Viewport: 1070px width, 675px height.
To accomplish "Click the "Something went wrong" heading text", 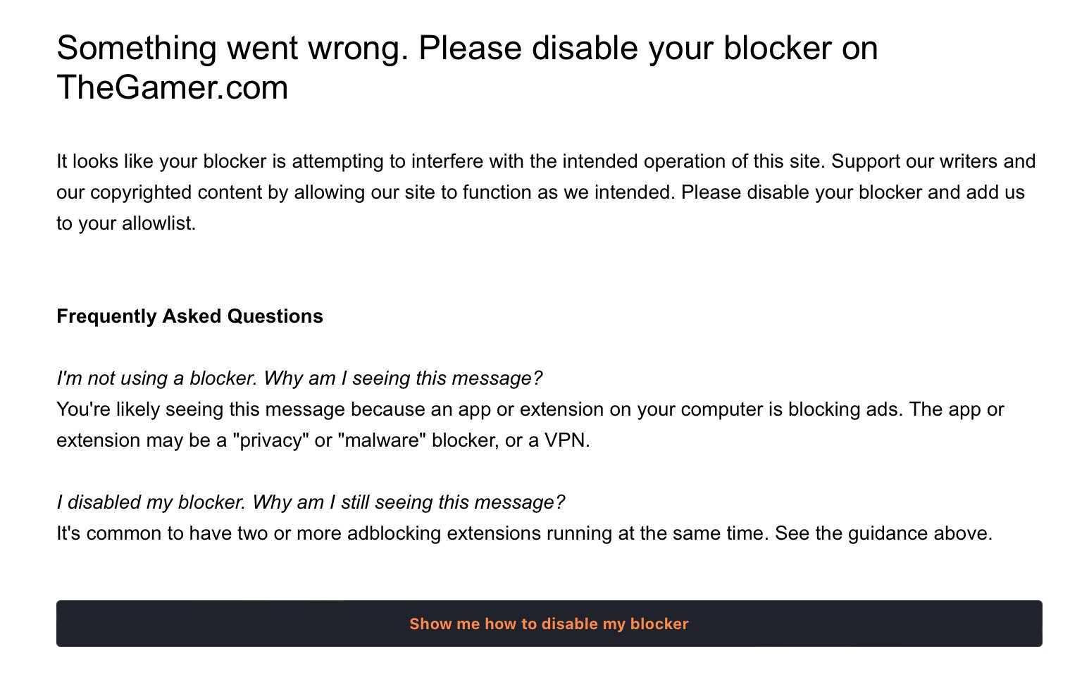I will (x=232, y=49).
